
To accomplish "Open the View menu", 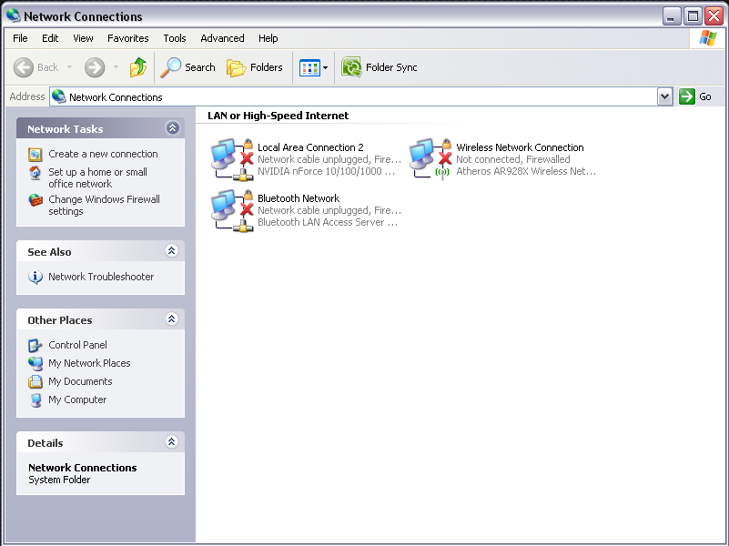I will coord(83,38).
